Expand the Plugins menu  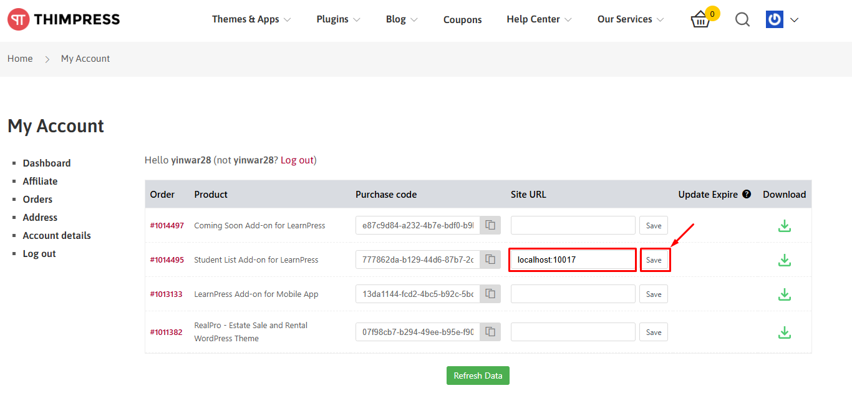click(338, 19)
